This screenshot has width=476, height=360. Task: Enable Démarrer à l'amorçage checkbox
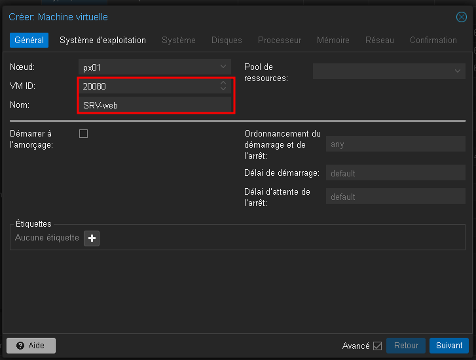[x=83, y=134]
